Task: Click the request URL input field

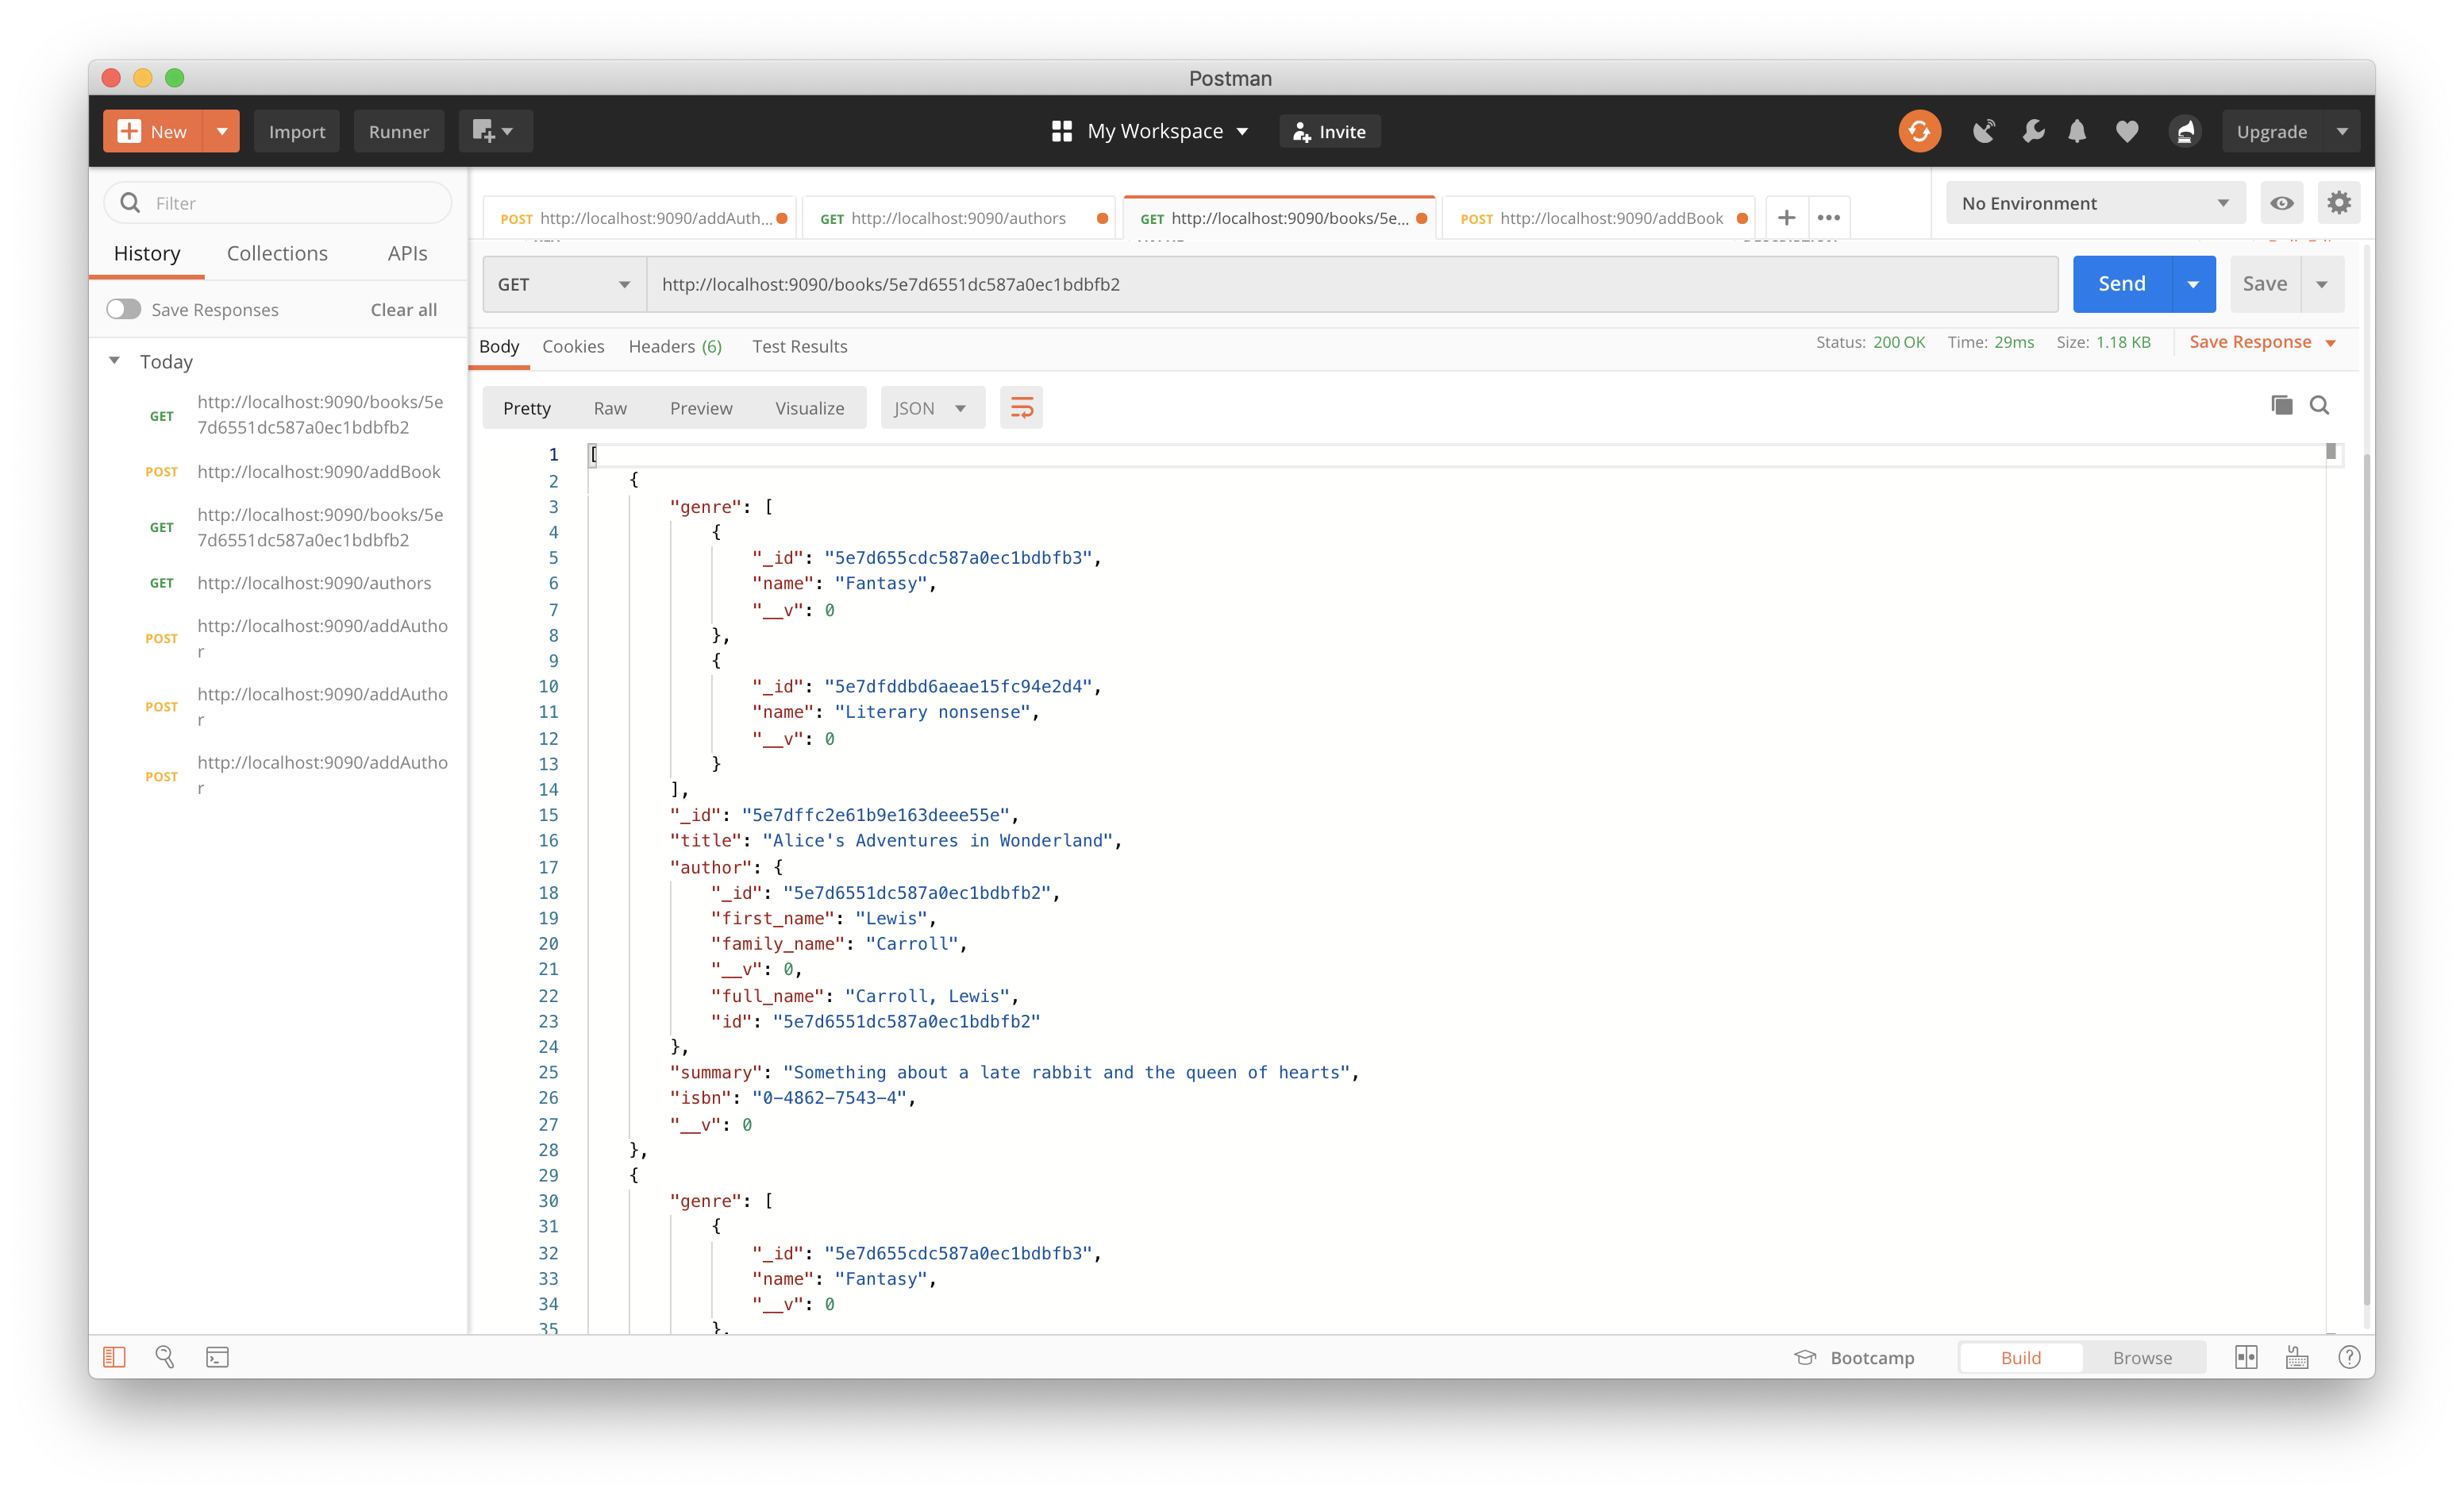Action: pyautogui.click(x=1350, y=284)
